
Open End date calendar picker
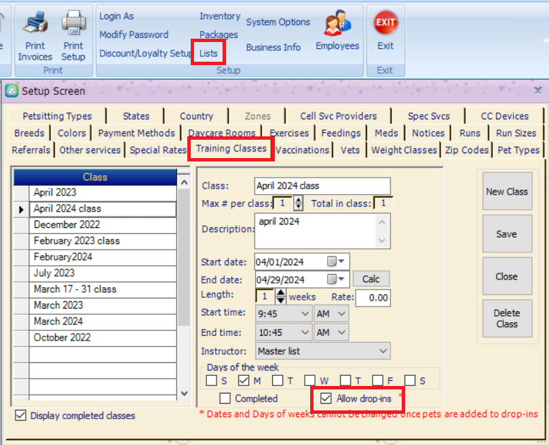point(335,279)
